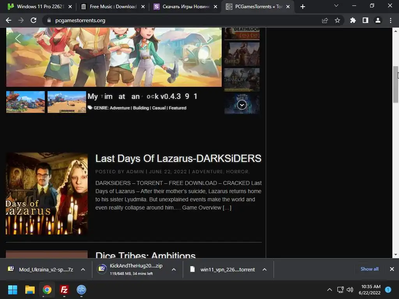The width and height of the screenshot is (399, 299).
Task: Open the volume speaker tray icon
Action: click(x=350, y=290)
